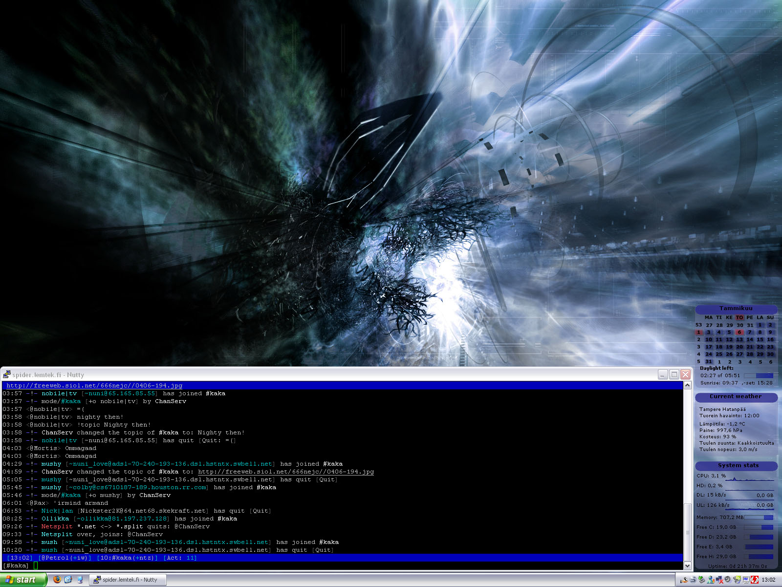
Task: Focus the [#kaka] input prompt line
Action: pyautogui.click(x=342, y=565)
